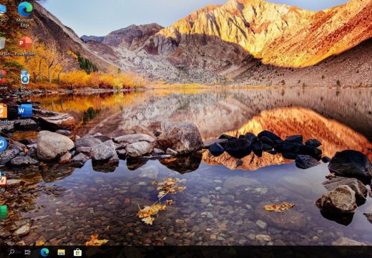Open Task View from the taskbar

28,252
